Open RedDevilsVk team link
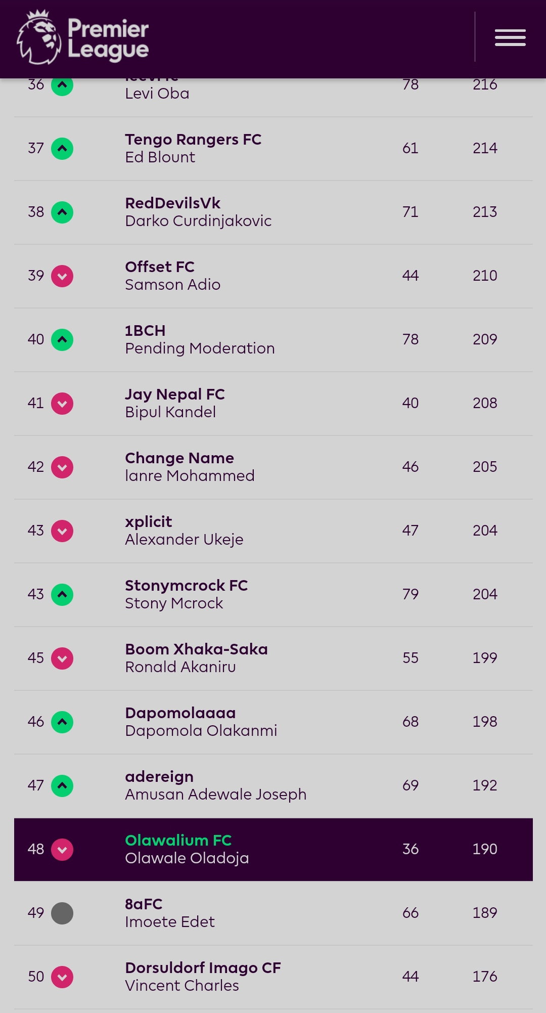This screenshot has height=1013, width=546. (x=172, y=203)
